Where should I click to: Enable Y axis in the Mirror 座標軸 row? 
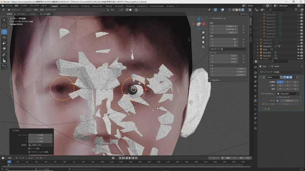288,82
